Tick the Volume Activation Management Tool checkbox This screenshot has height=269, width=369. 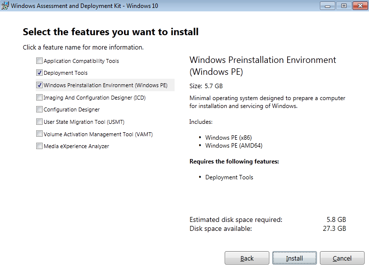click(x=39, y=134)
